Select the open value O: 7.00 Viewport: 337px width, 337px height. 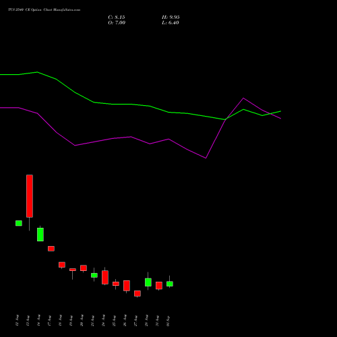(117, 23)
